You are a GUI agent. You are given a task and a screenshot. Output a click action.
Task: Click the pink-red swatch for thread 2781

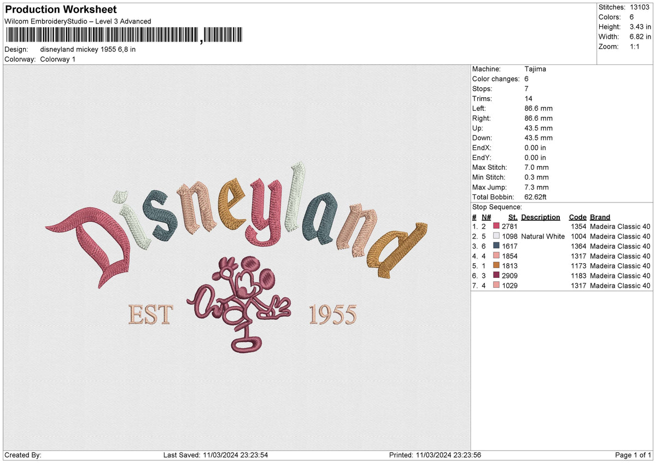click(x=496, y=227)
